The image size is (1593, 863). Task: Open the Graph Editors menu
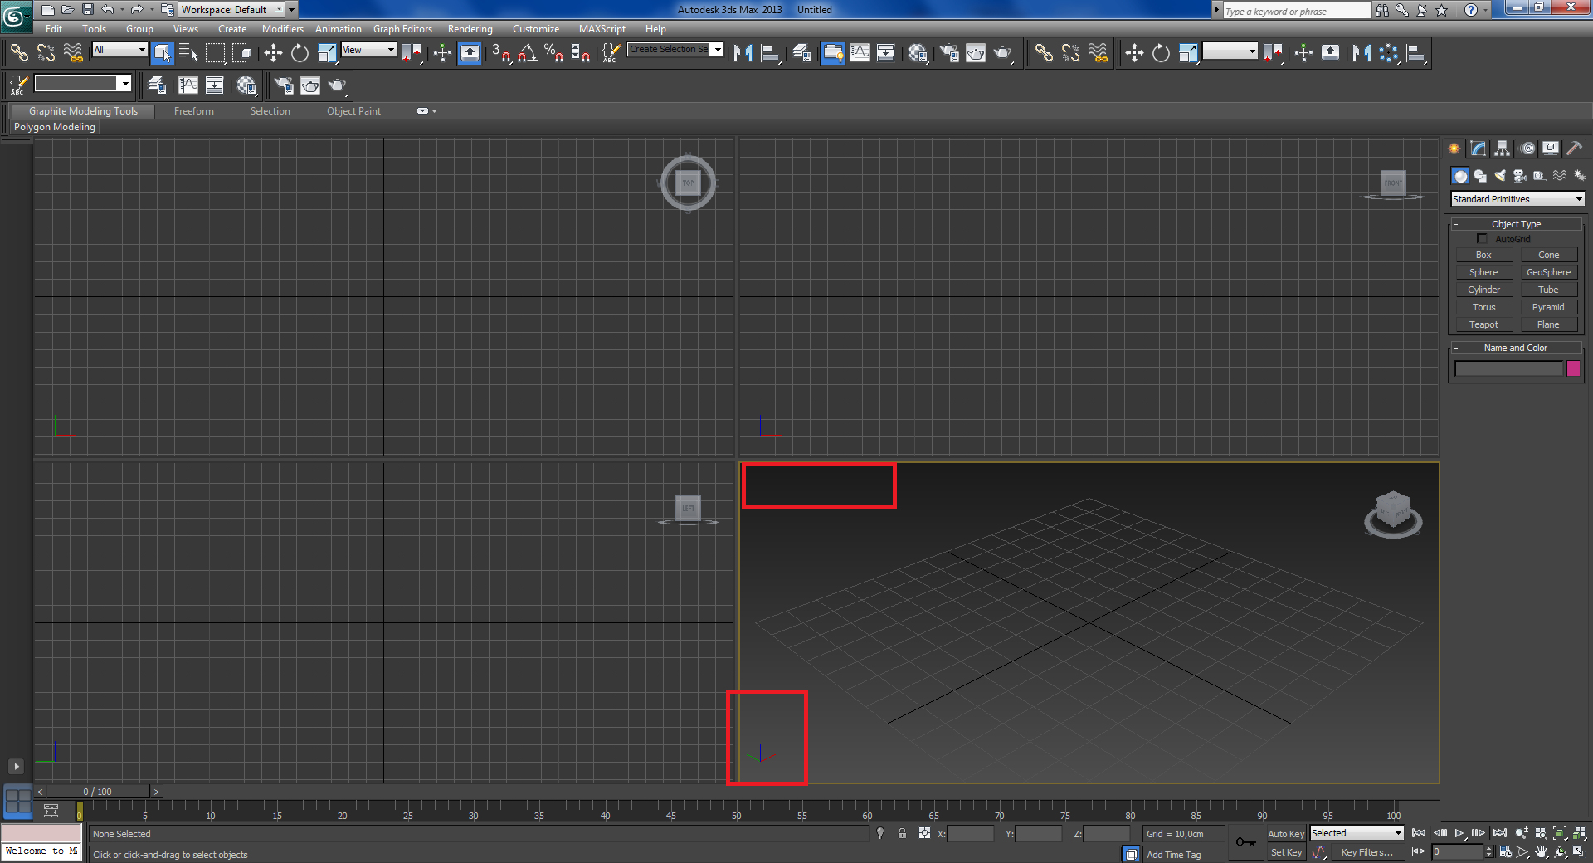pyautogui.click(x=402, y=29)
